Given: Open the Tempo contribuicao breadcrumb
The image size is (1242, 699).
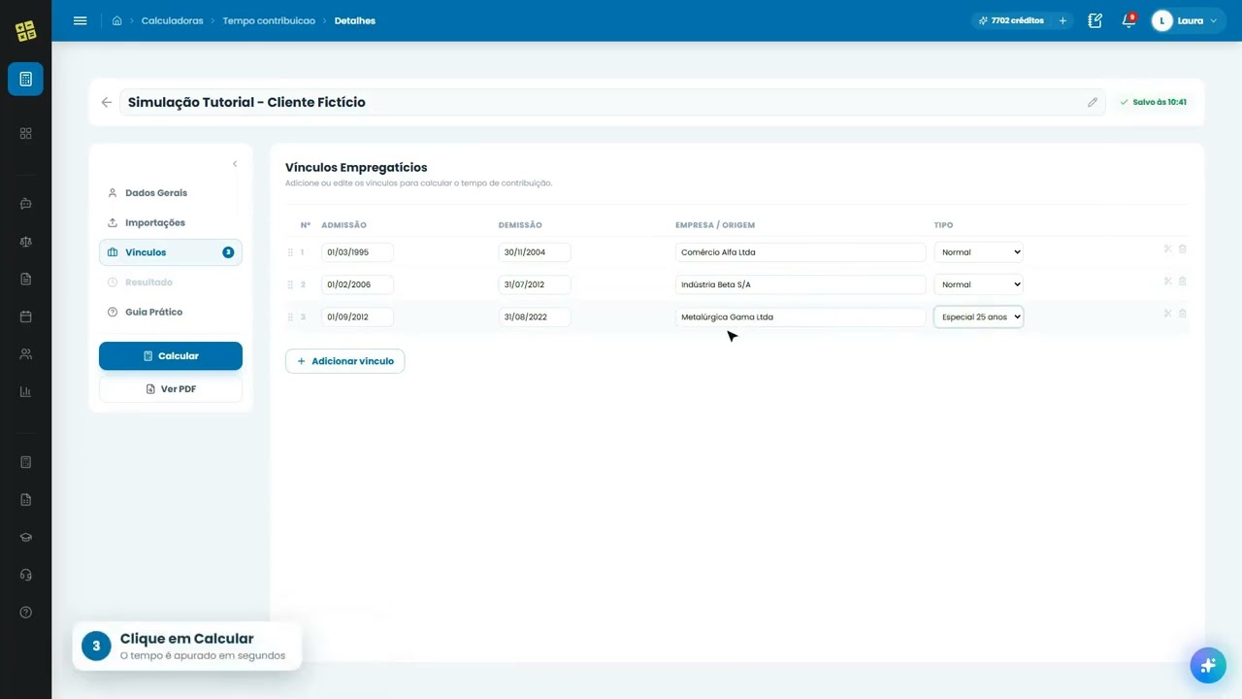Looking at the screenshot, I should point(269,20).
